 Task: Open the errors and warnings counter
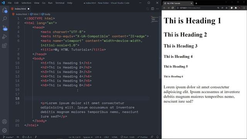coord(27,137)
